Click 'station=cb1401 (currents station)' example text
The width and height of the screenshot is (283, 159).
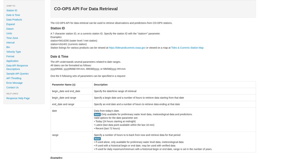68,44
